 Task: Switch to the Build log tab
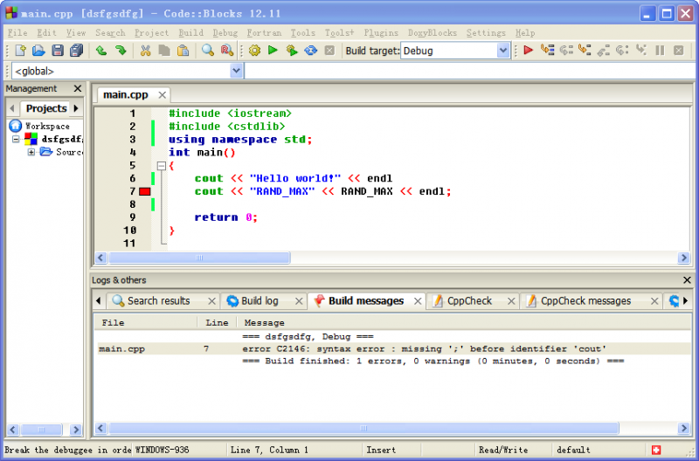[259, 300]
